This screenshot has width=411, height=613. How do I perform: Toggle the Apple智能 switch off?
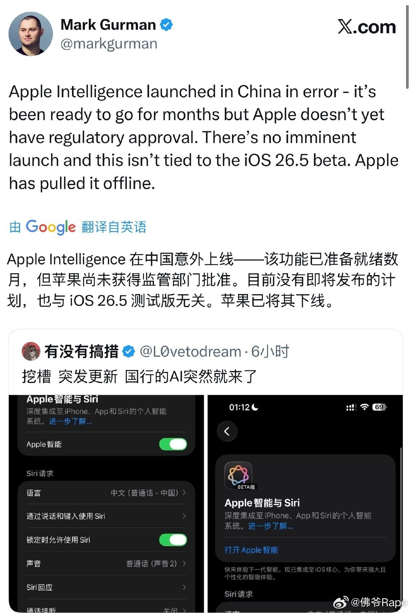point(173,444)
